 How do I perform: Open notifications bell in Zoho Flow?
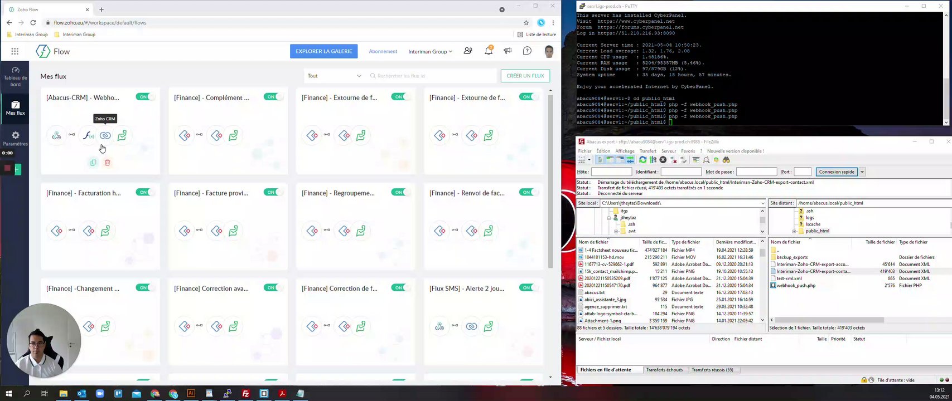489,51
